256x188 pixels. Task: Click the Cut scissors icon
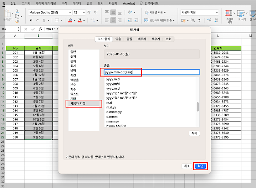point(17,11)
